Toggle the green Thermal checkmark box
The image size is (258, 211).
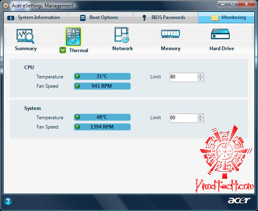(63, 50)
